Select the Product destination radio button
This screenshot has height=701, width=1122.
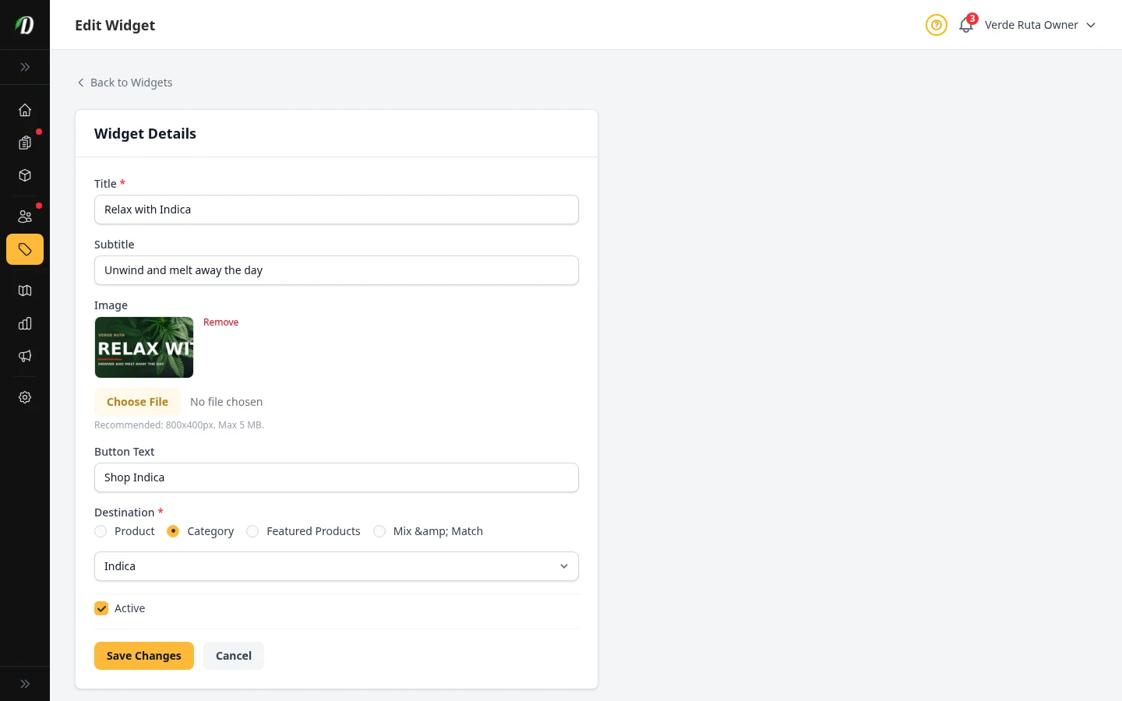101,531
